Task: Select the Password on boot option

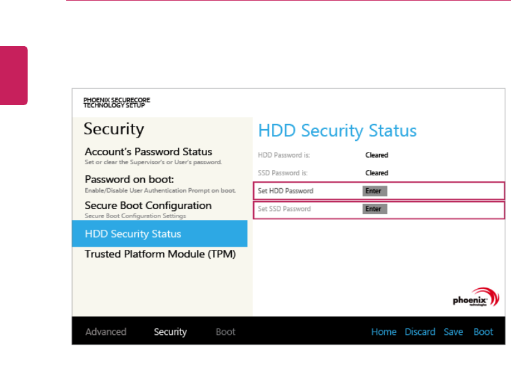Action: pos(139,178)
